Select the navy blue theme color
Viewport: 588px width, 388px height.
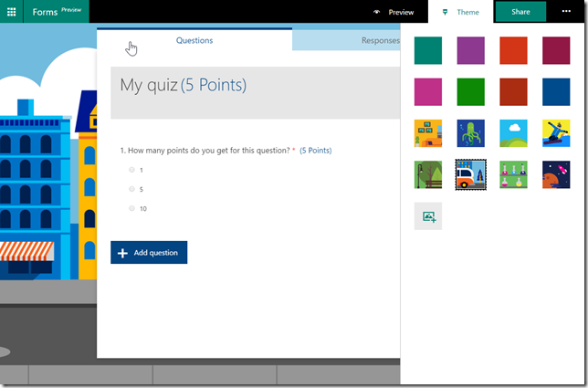click(x=556, y=92)
